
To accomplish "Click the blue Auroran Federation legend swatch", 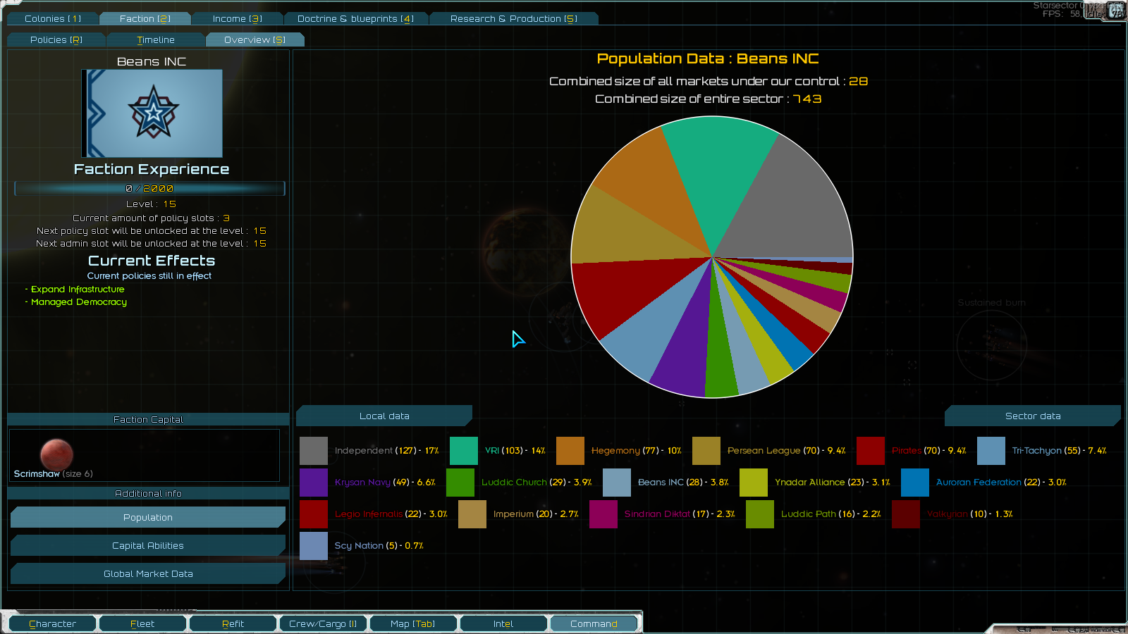I will (915, 483).
